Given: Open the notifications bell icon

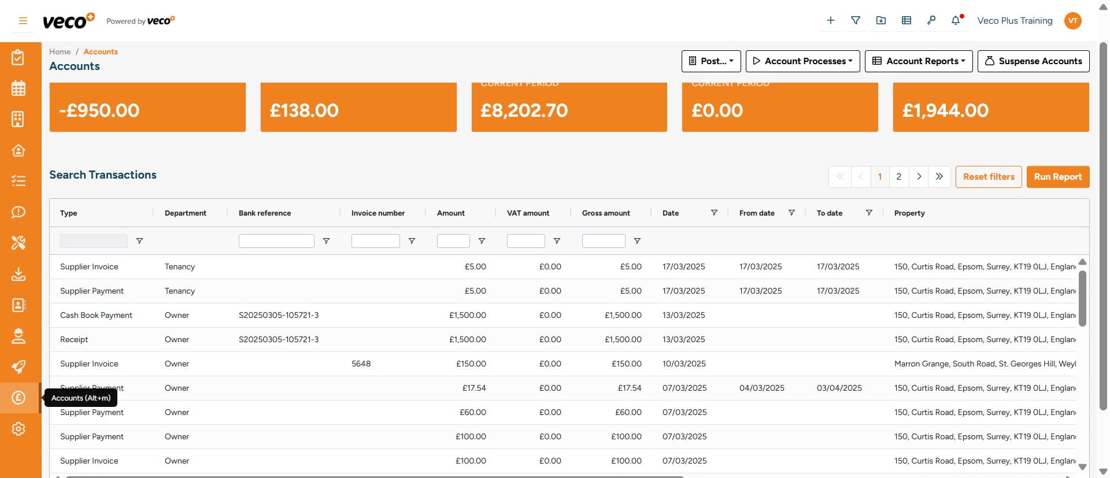Looking at the screenshot, I should tap(956, 21).
